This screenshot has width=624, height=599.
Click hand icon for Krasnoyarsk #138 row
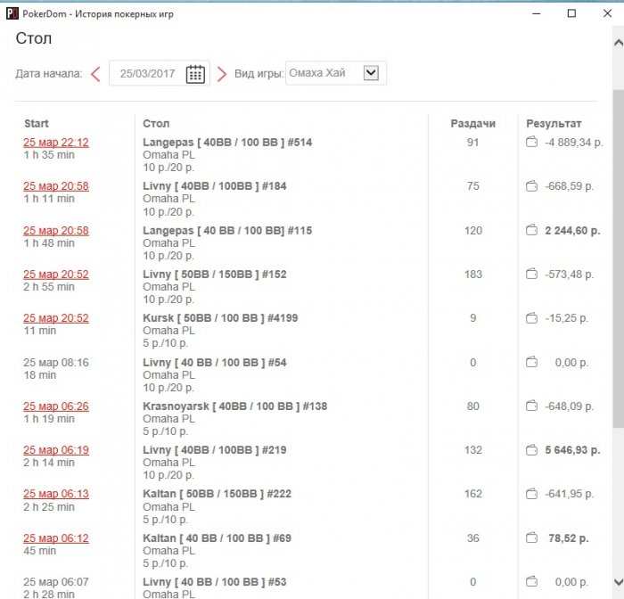[532, 406]
